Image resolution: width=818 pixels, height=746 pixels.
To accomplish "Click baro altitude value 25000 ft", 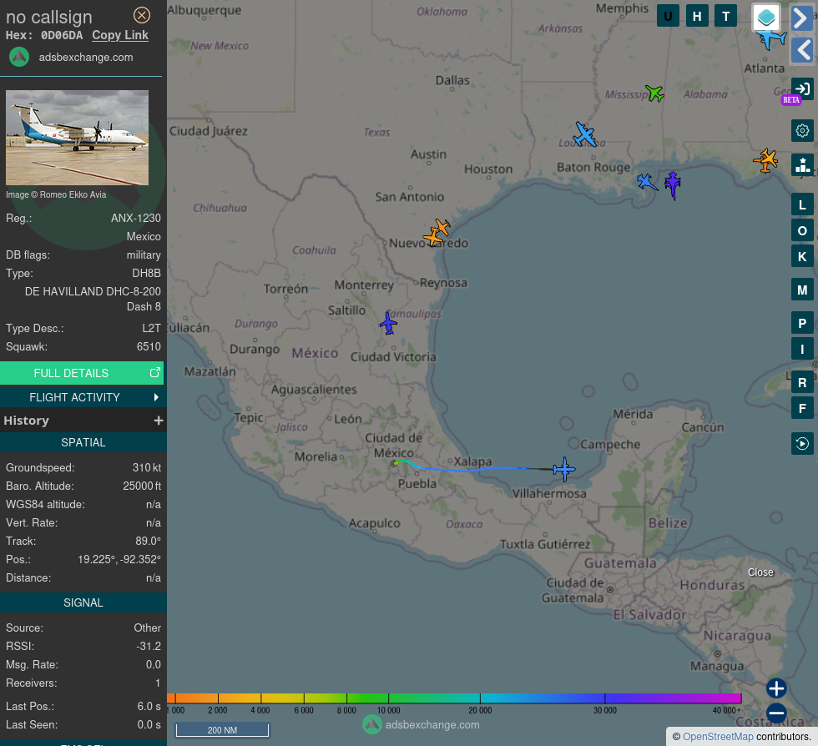I will pyautogui.click(x=142, y=486).
